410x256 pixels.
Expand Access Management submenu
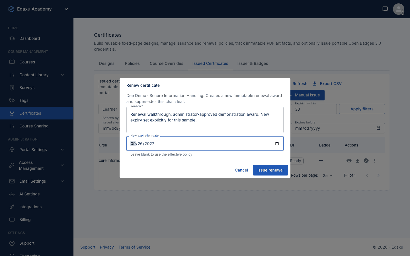point(62,165)
